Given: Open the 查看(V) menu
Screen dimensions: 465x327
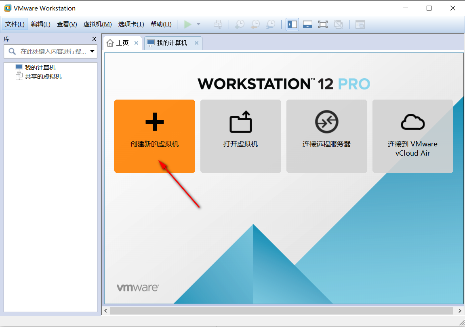Looking at the screenshot, I should click(x=67, y=24).
